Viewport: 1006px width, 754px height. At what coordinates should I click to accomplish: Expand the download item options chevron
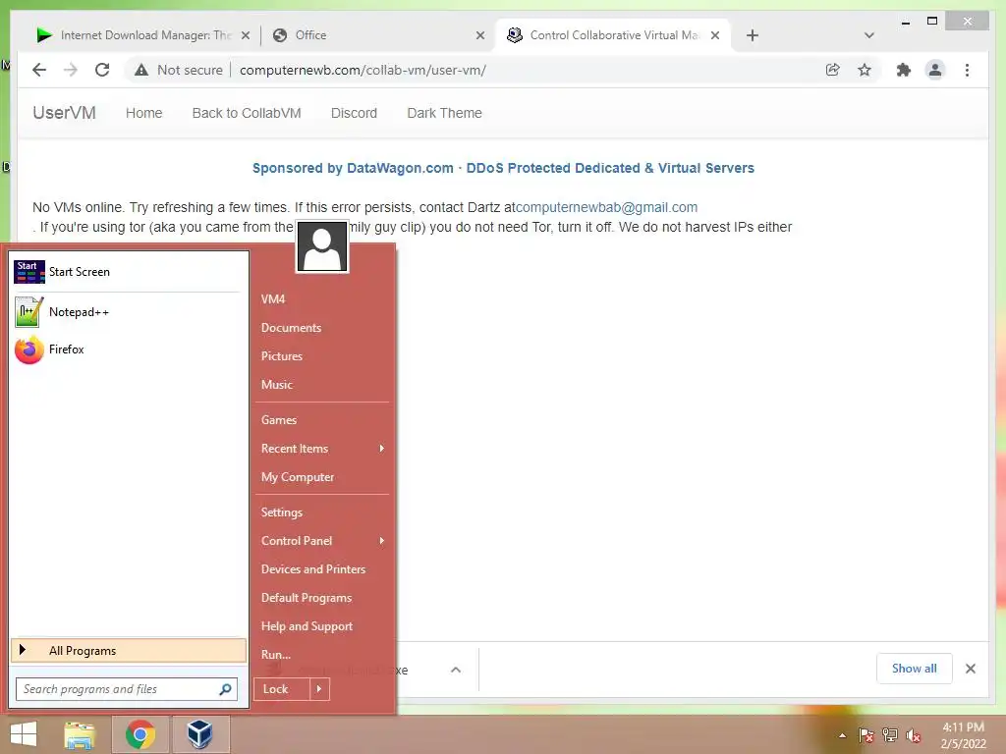click(456, 670)
